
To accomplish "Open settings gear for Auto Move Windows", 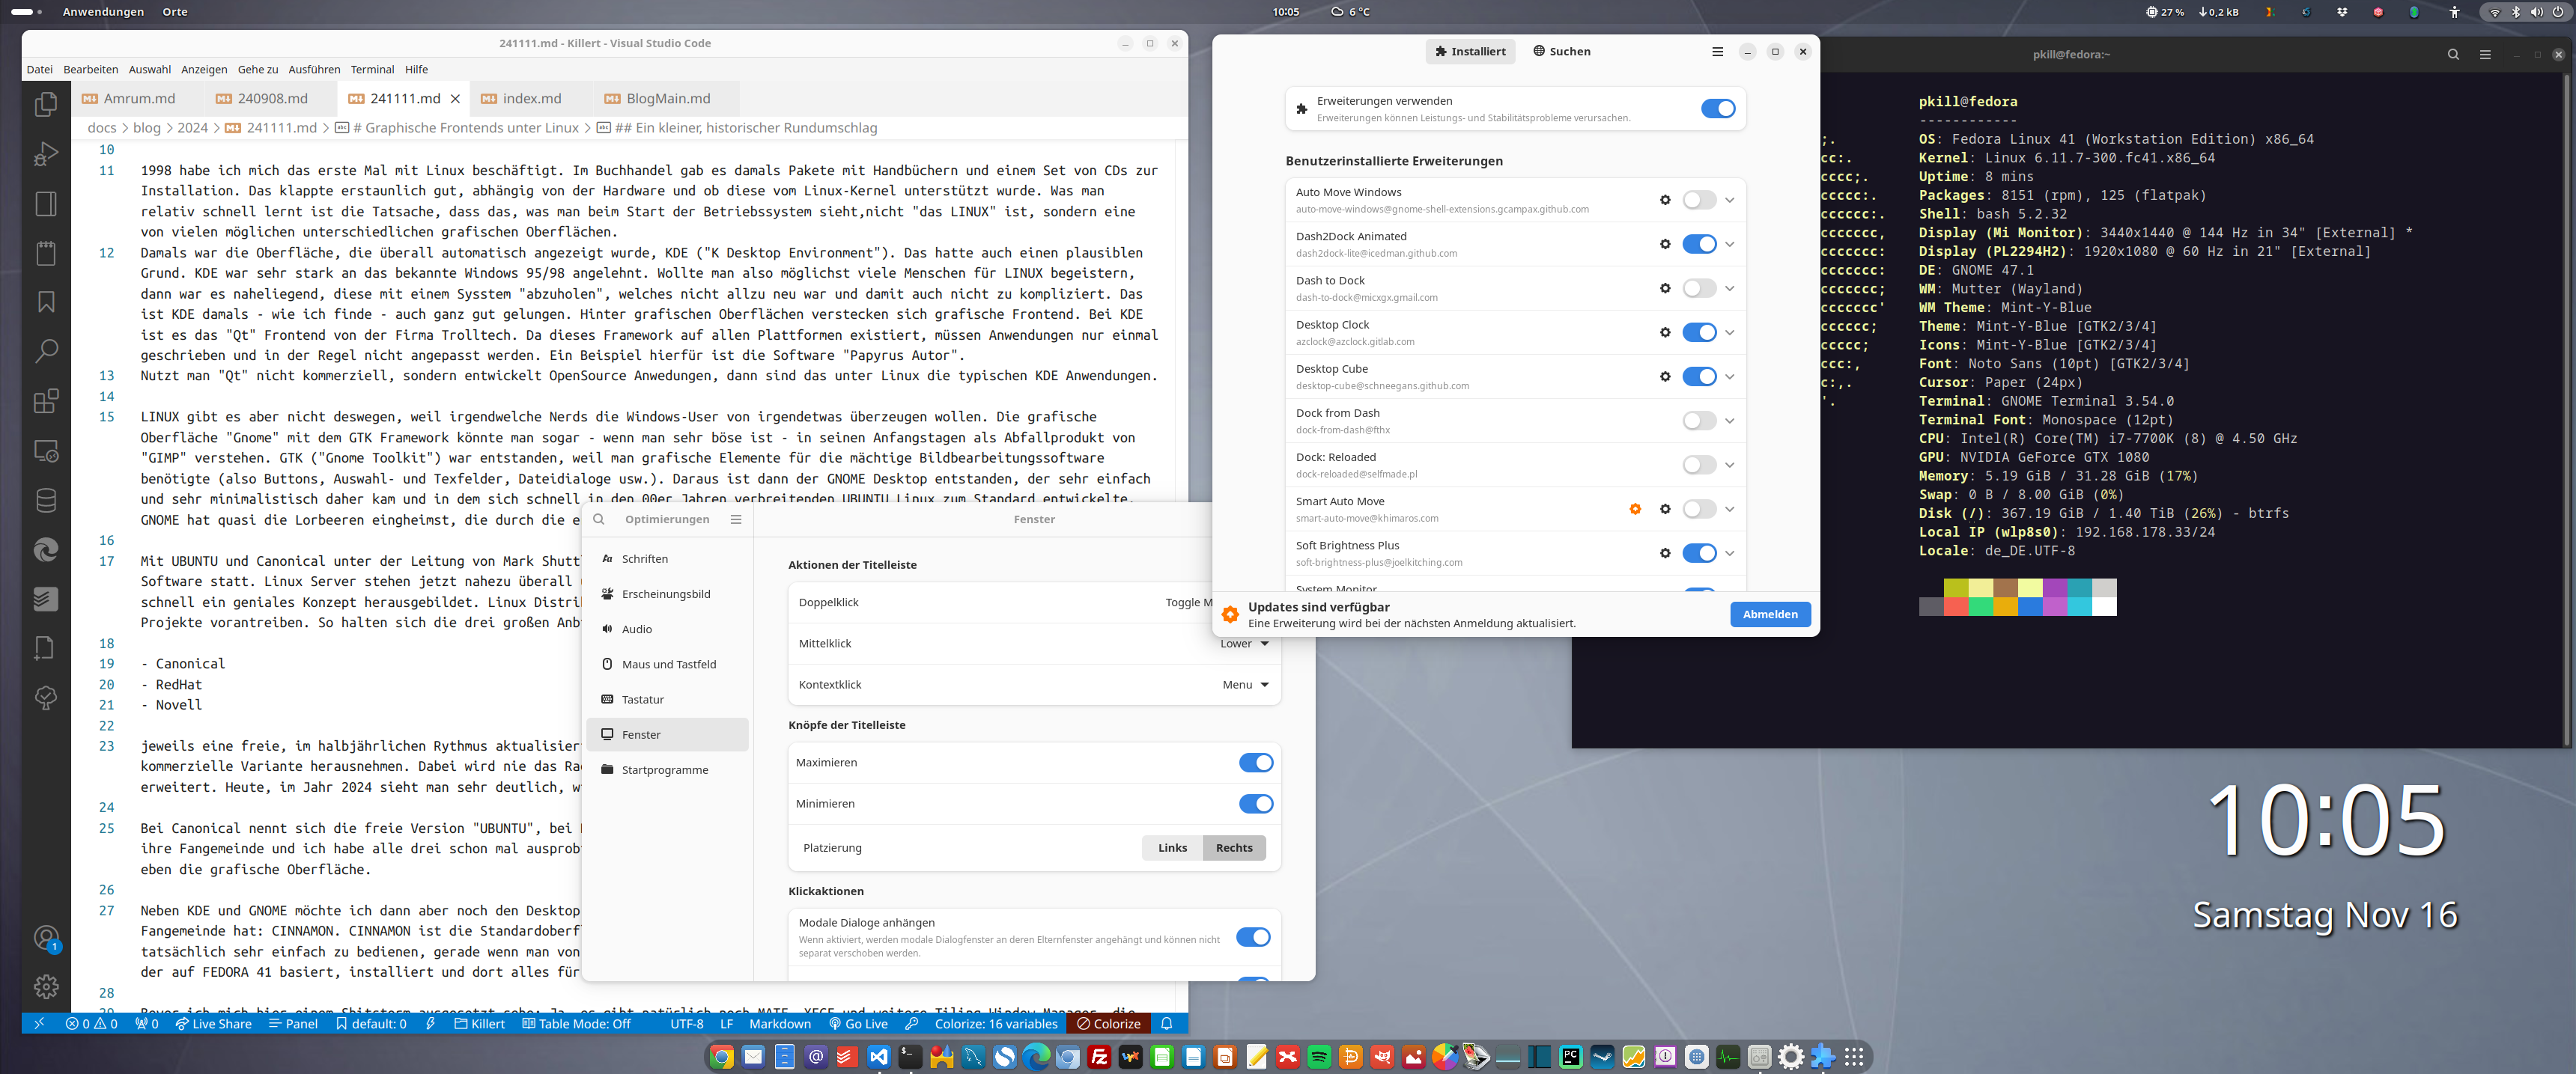I will [1665, 200].
